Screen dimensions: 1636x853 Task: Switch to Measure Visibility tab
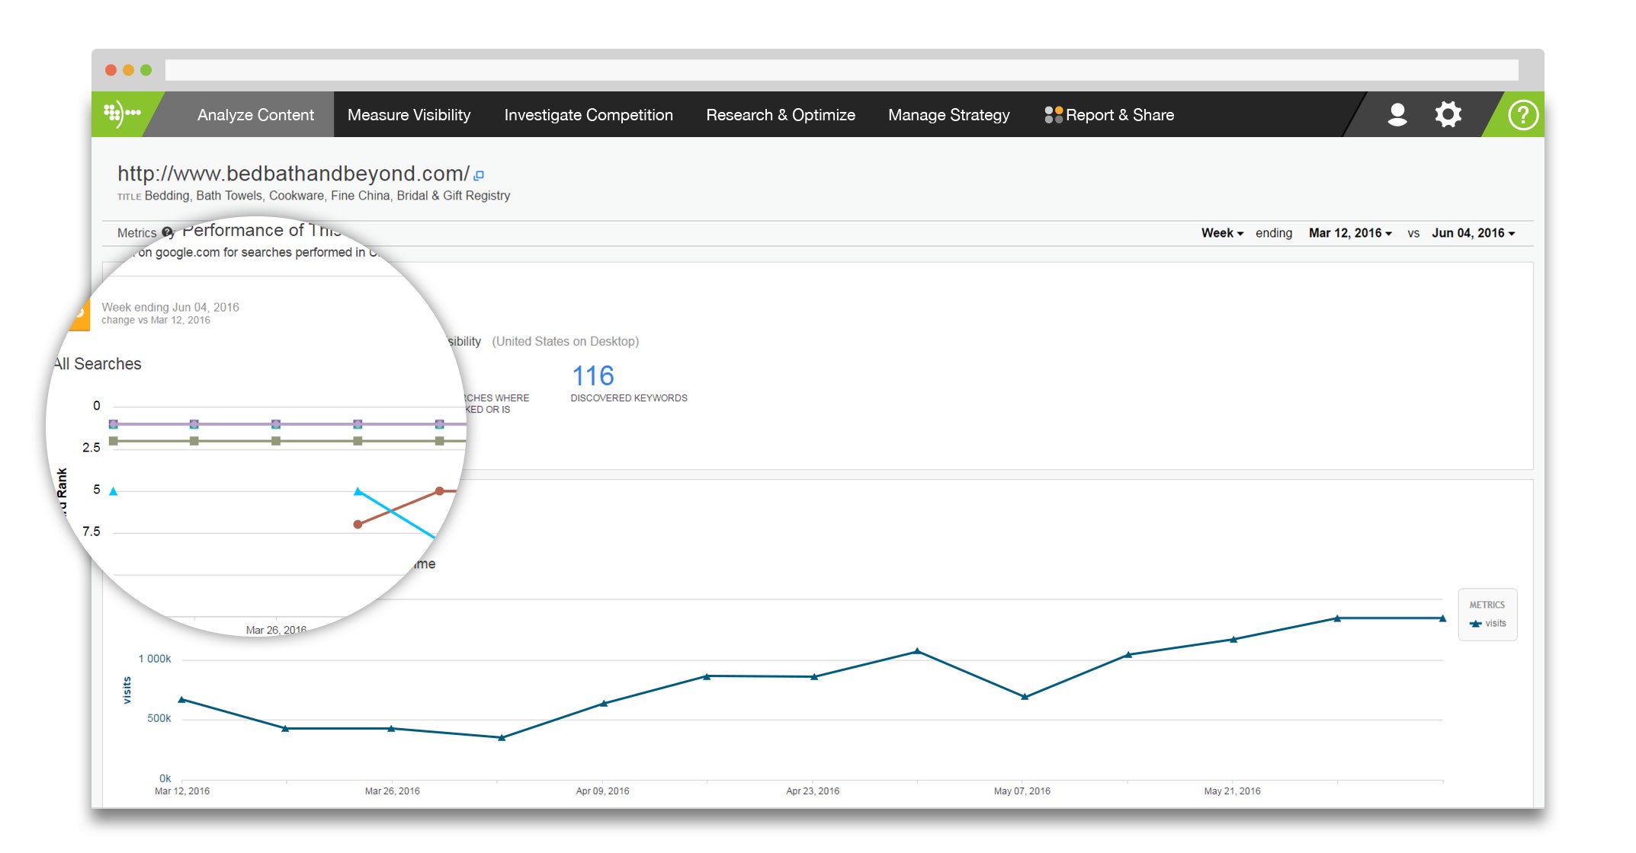409,115
